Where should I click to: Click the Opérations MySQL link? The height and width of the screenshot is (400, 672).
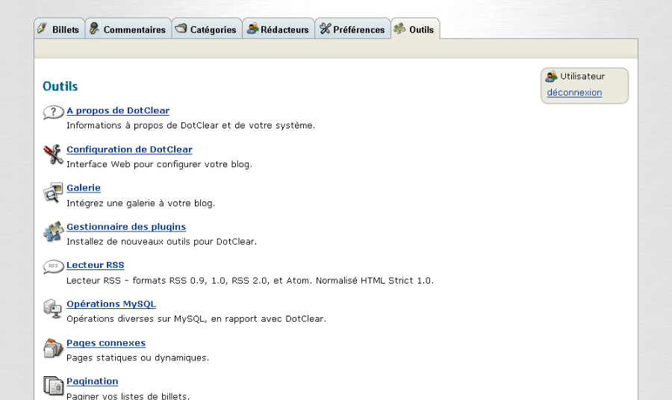coord(111,304)
